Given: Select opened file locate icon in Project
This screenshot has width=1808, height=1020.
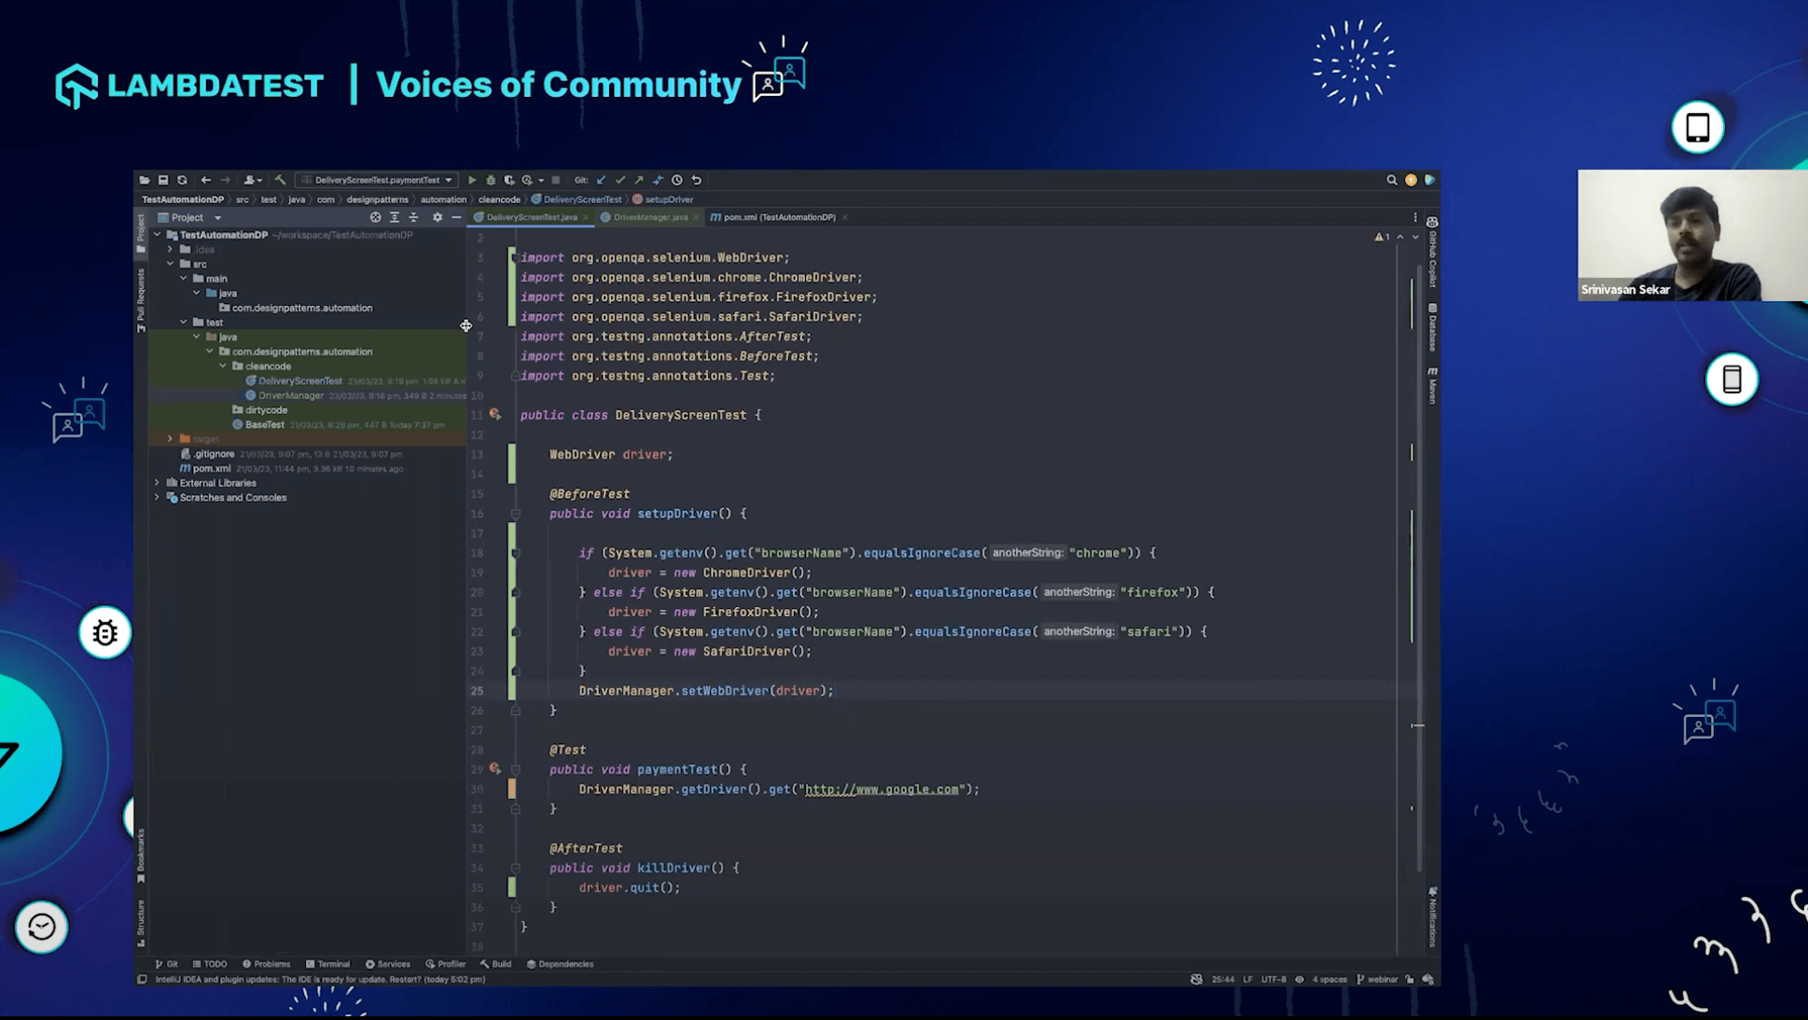Looking at the screenshot, I should point(375,217).
